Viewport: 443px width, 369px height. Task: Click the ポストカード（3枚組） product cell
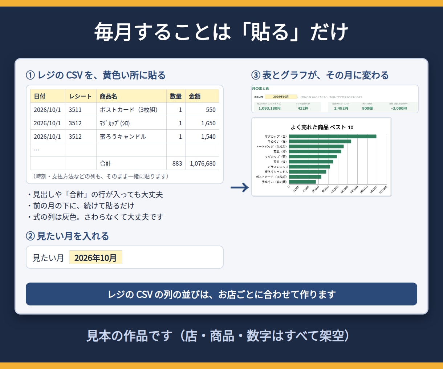pos(131,110)
